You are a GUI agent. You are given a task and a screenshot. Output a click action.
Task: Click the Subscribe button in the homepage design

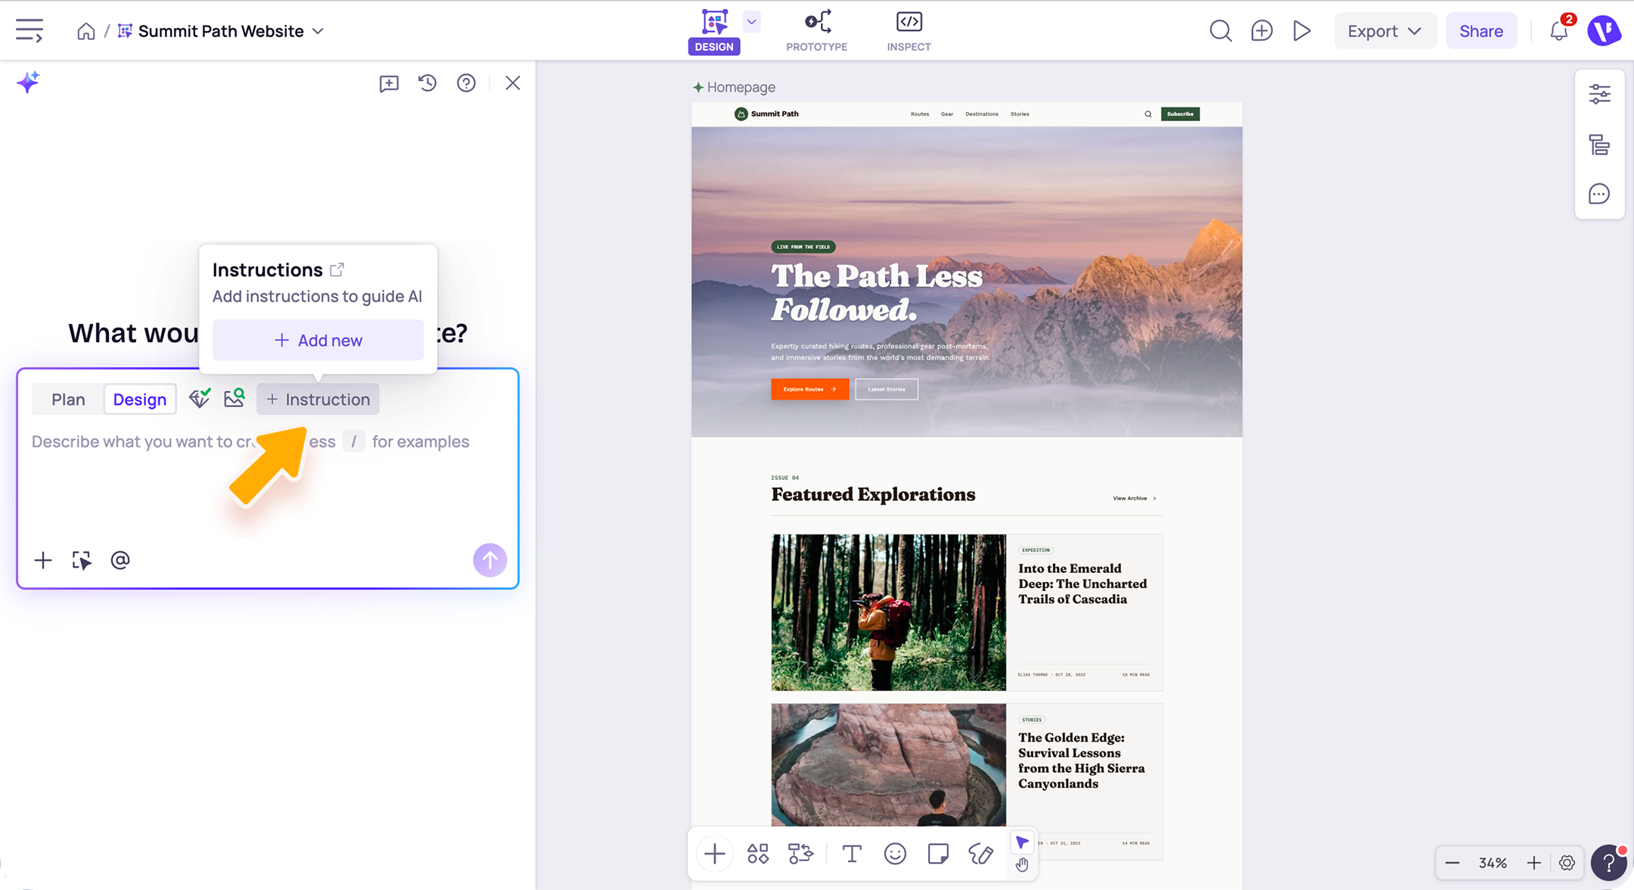[1180, 114]
